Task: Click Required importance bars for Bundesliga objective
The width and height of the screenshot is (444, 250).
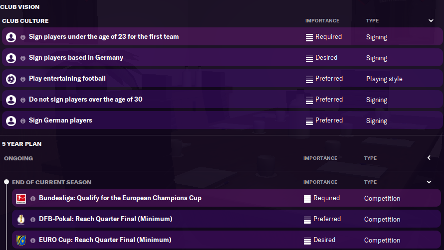Action: [307, 199]
